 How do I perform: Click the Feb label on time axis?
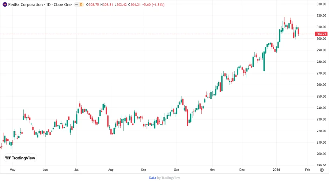click(307, 170)
